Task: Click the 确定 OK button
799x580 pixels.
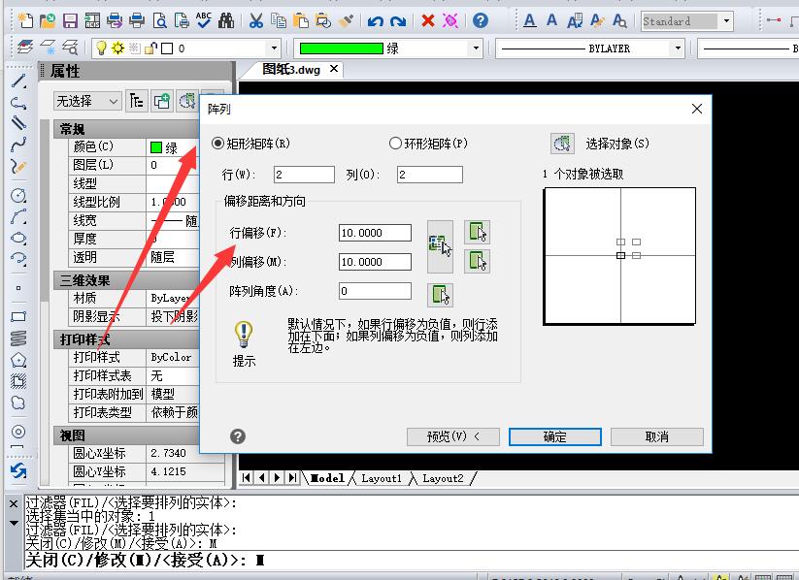Action: click(555, 436)
